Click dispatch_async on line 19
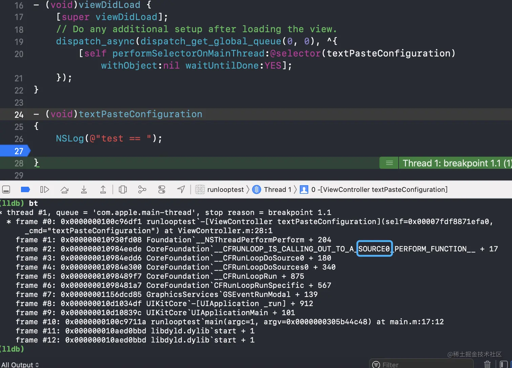Viewport: 512px width, 368px height. [x=95, y=41]
